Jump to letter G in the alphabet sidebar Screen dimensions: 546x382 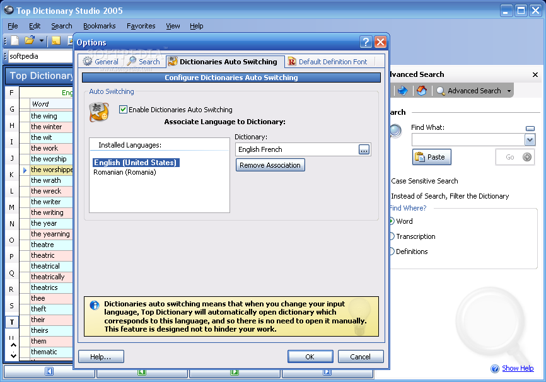coord(12,109)
